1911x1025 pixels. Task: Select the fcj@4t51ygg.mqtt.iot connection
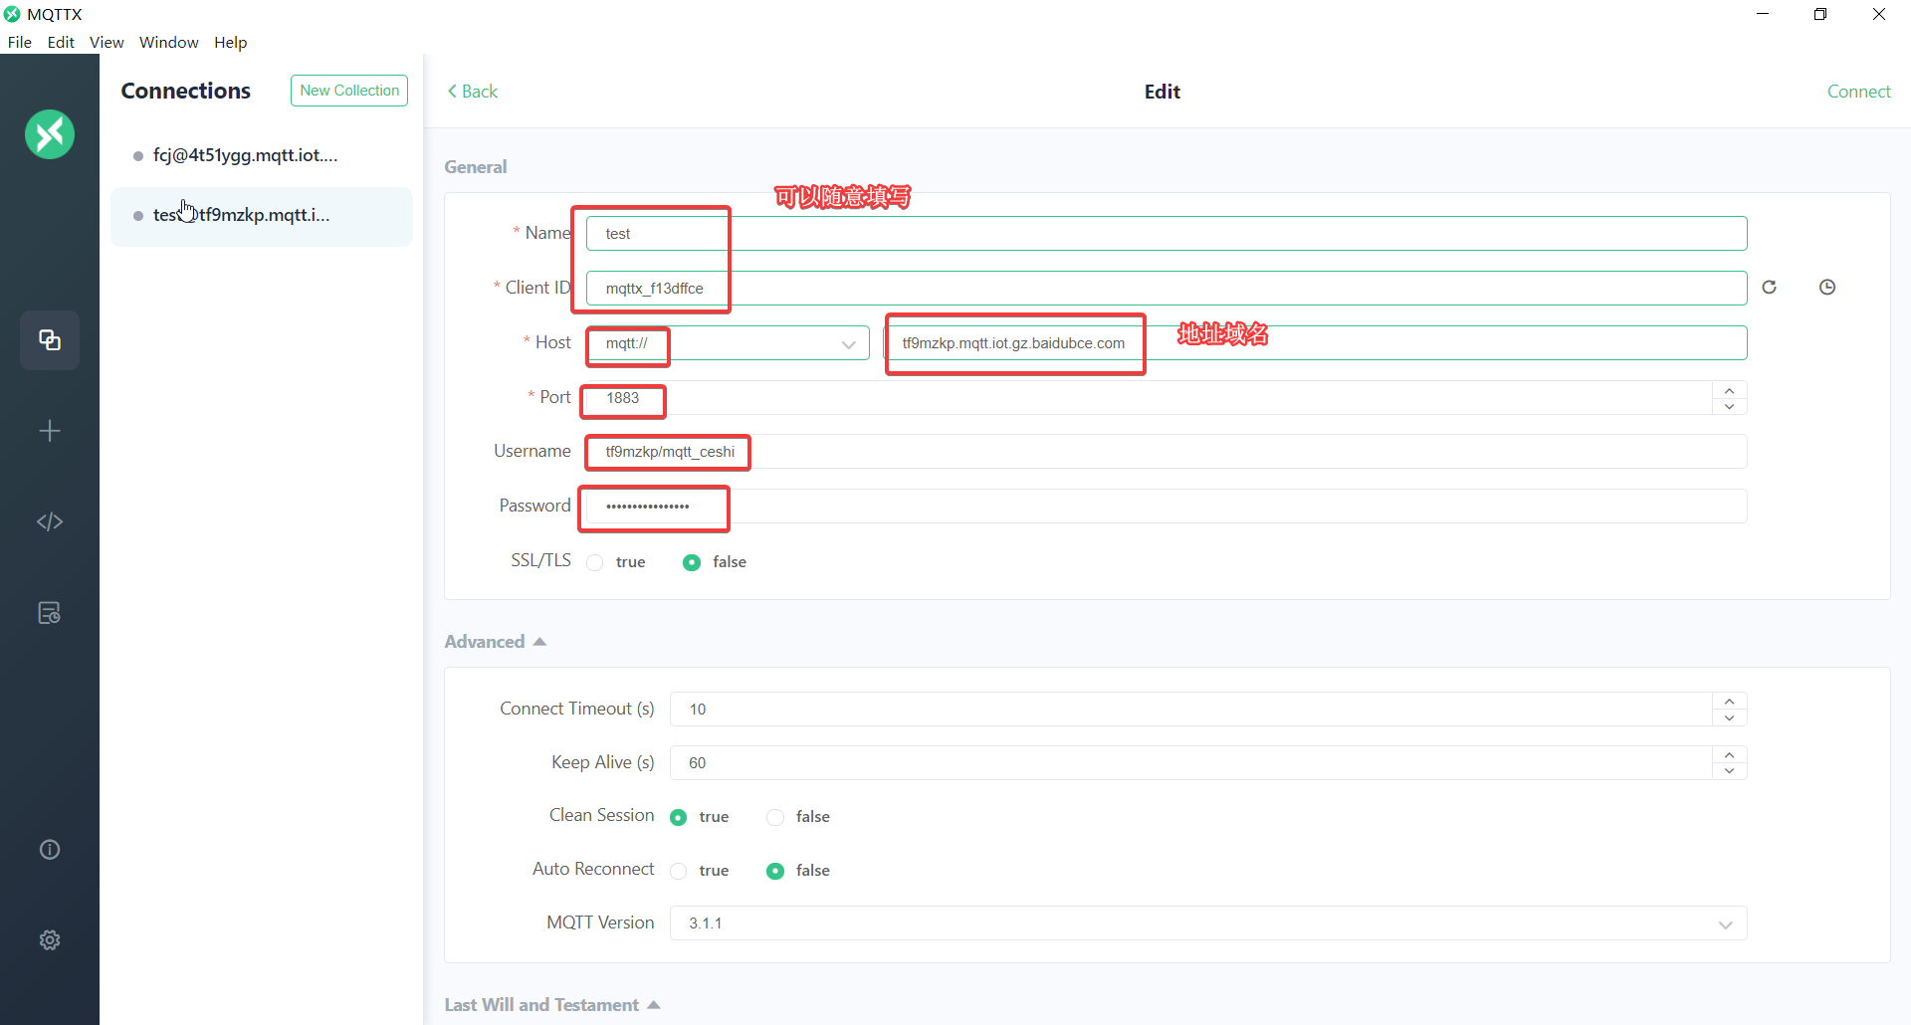click(x=262, y=156)
